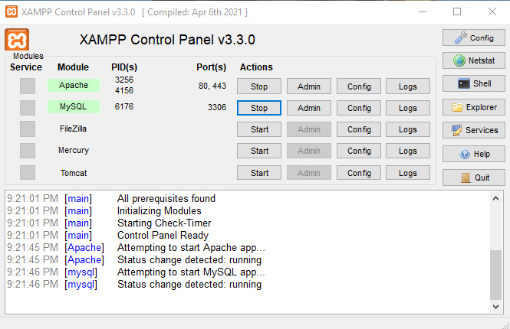
Task: Open the MySQL Admin page
Action: (309, 108)
